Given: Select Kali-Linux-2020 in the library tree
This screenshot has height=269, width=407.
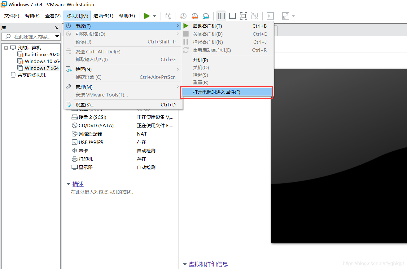Looking at the screenshot, I should [x=39, y=54].
